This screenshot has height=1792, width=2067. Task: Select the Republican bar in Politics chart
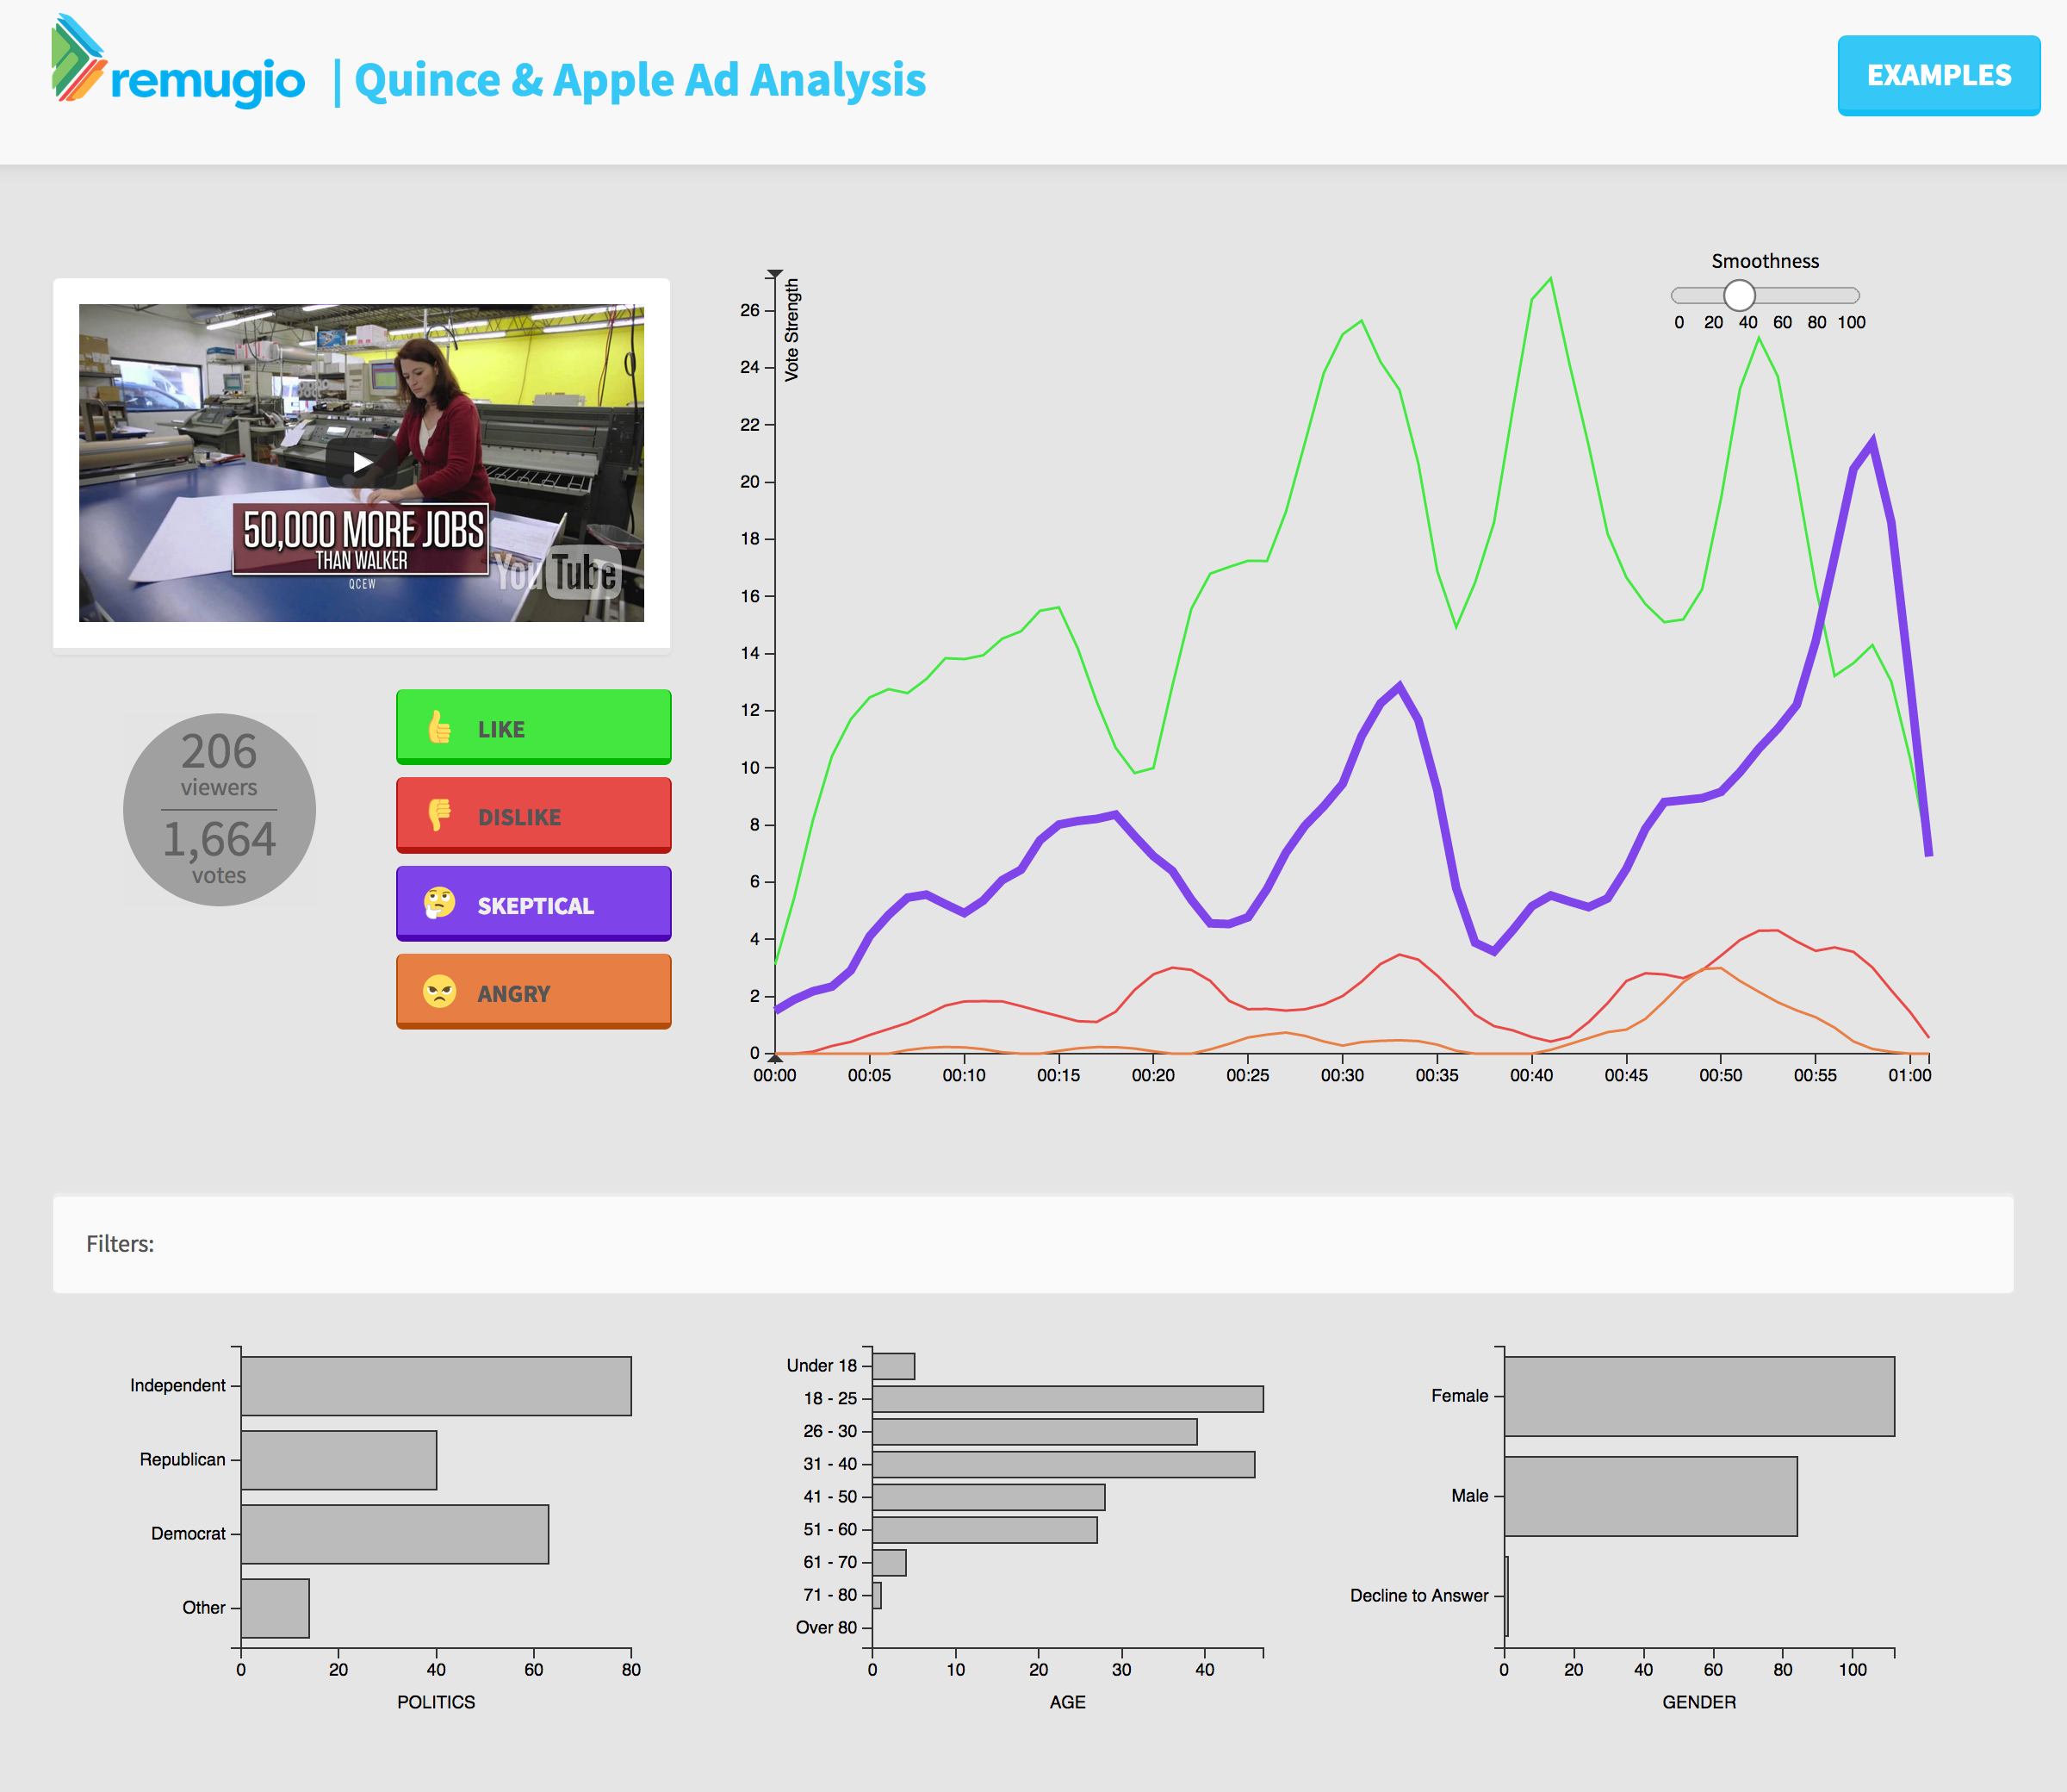[x=338, y=1459]
